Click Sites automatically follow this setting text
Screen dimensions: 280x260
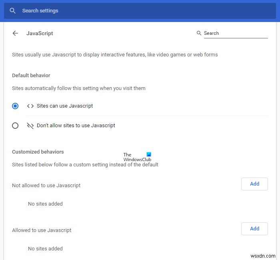pyautogui.click(x=79, y=88)
